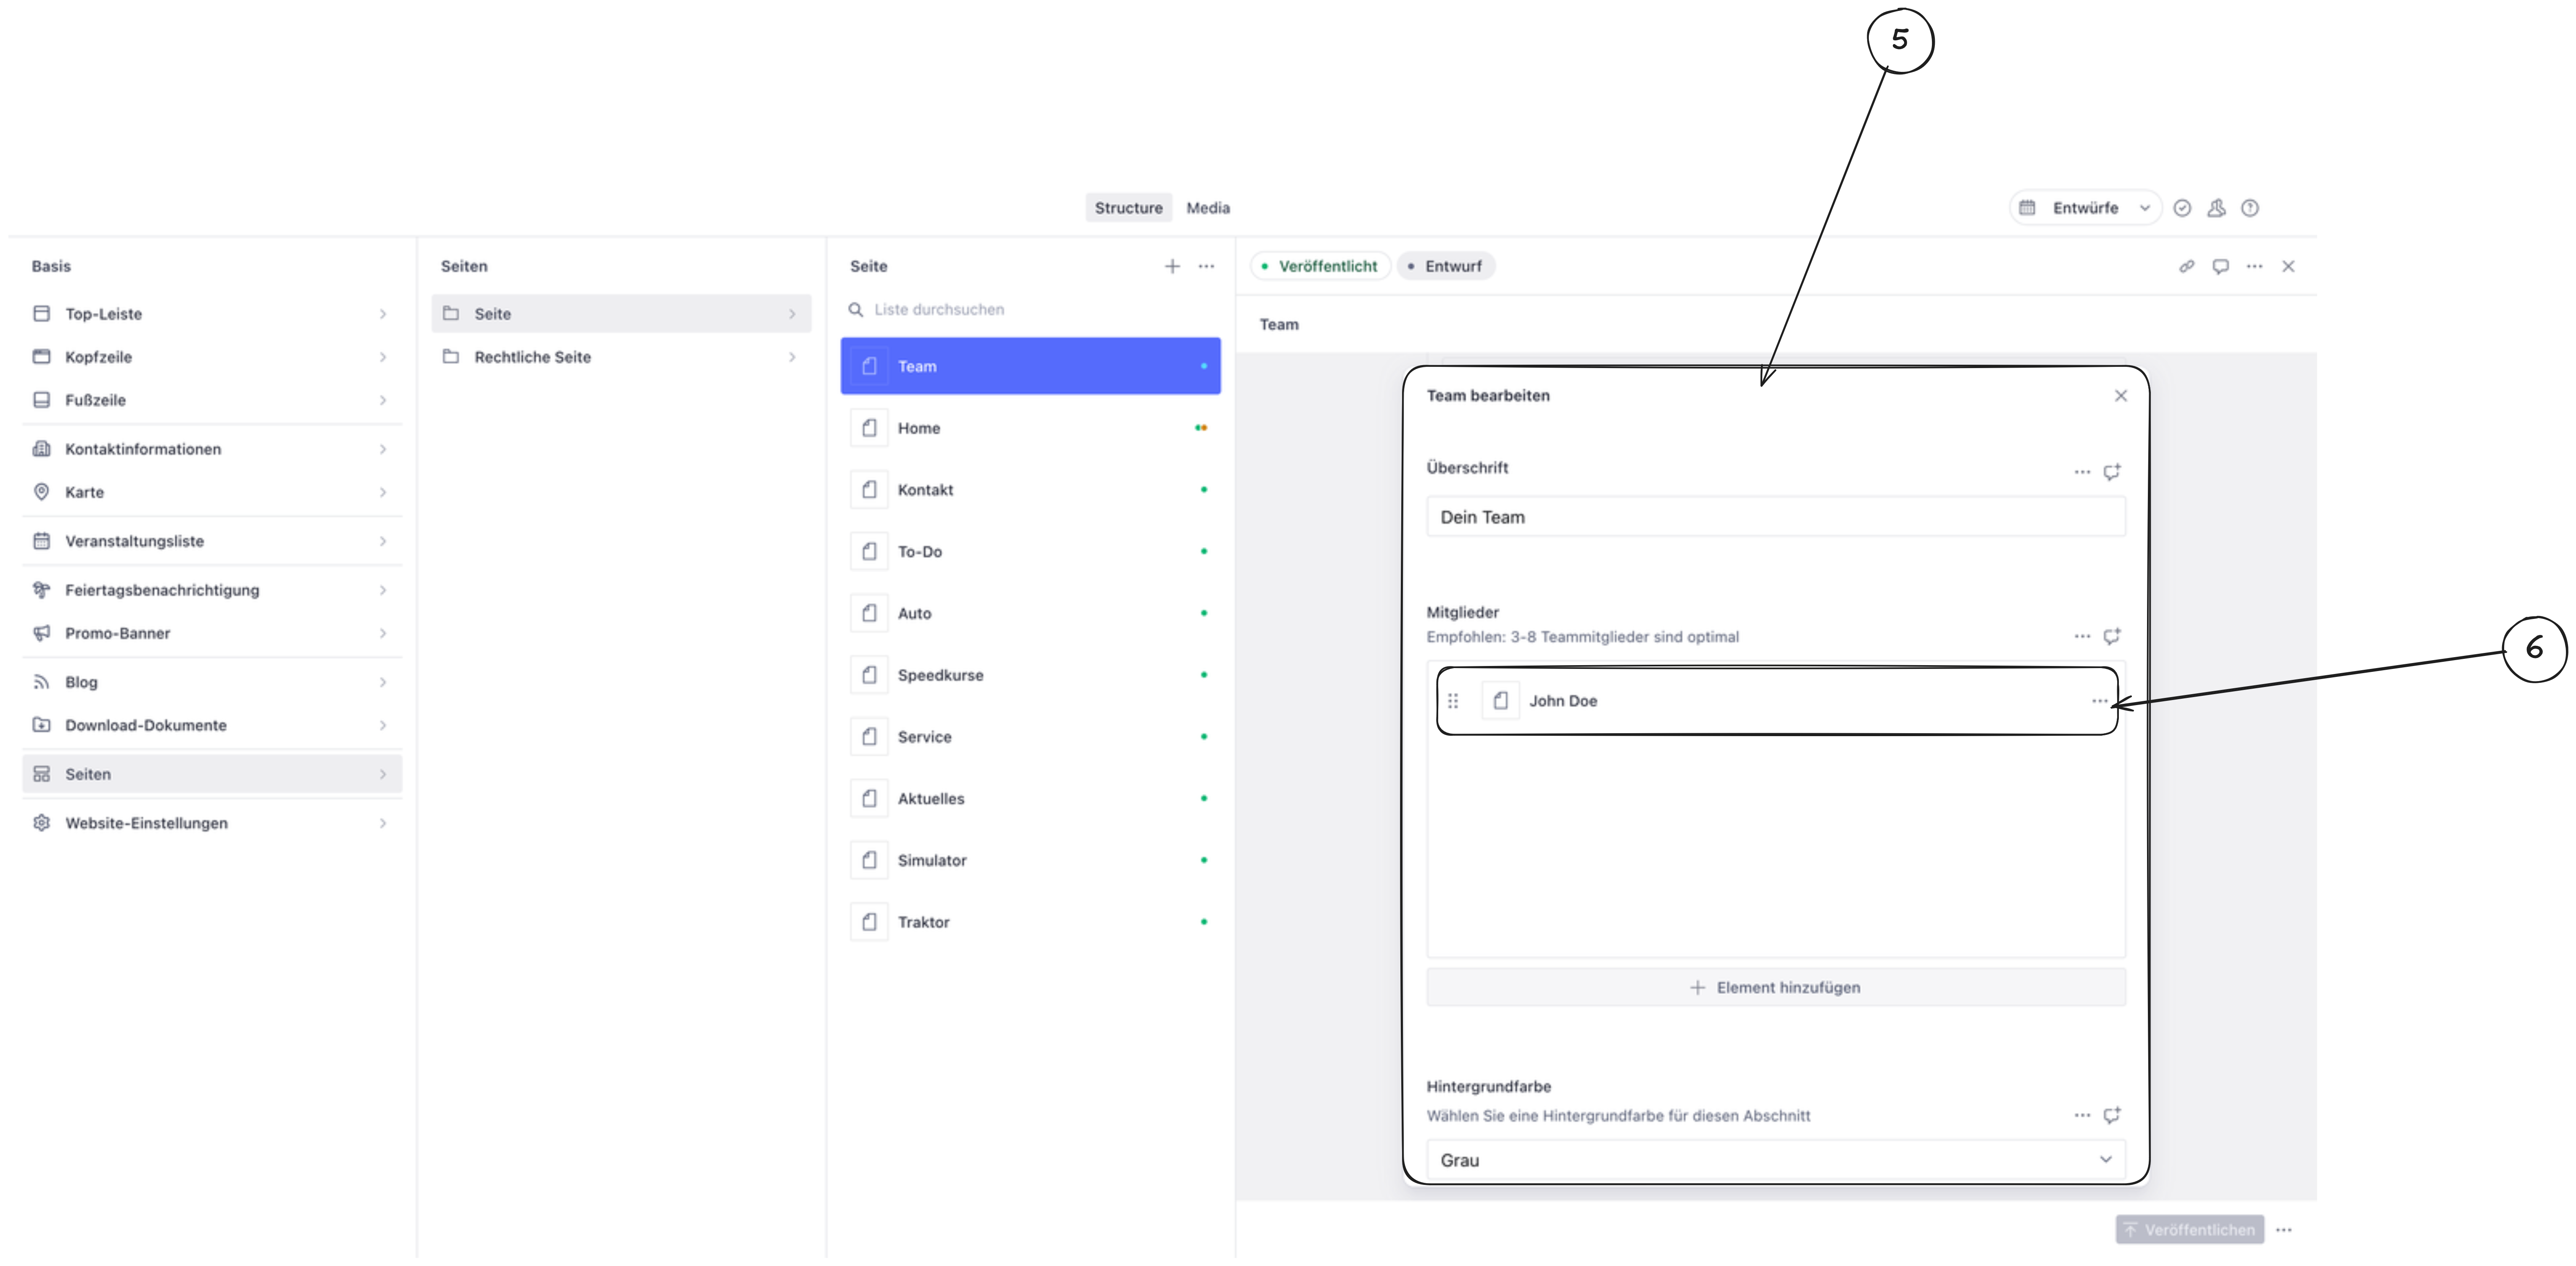Open help question mark icon in top bar
Viewport: 2576px width, 1266px height.
point(2250,208)
